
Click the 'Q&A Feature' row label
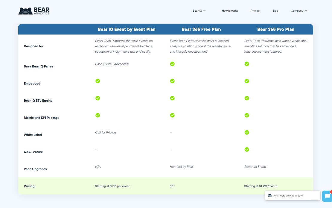pos(33,152)
